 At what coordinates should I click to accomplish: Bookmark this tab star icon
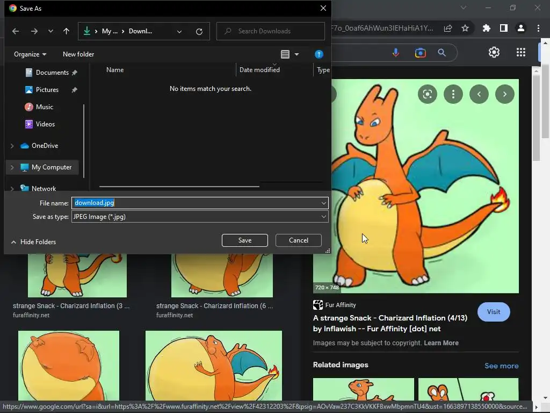[465, 29]
